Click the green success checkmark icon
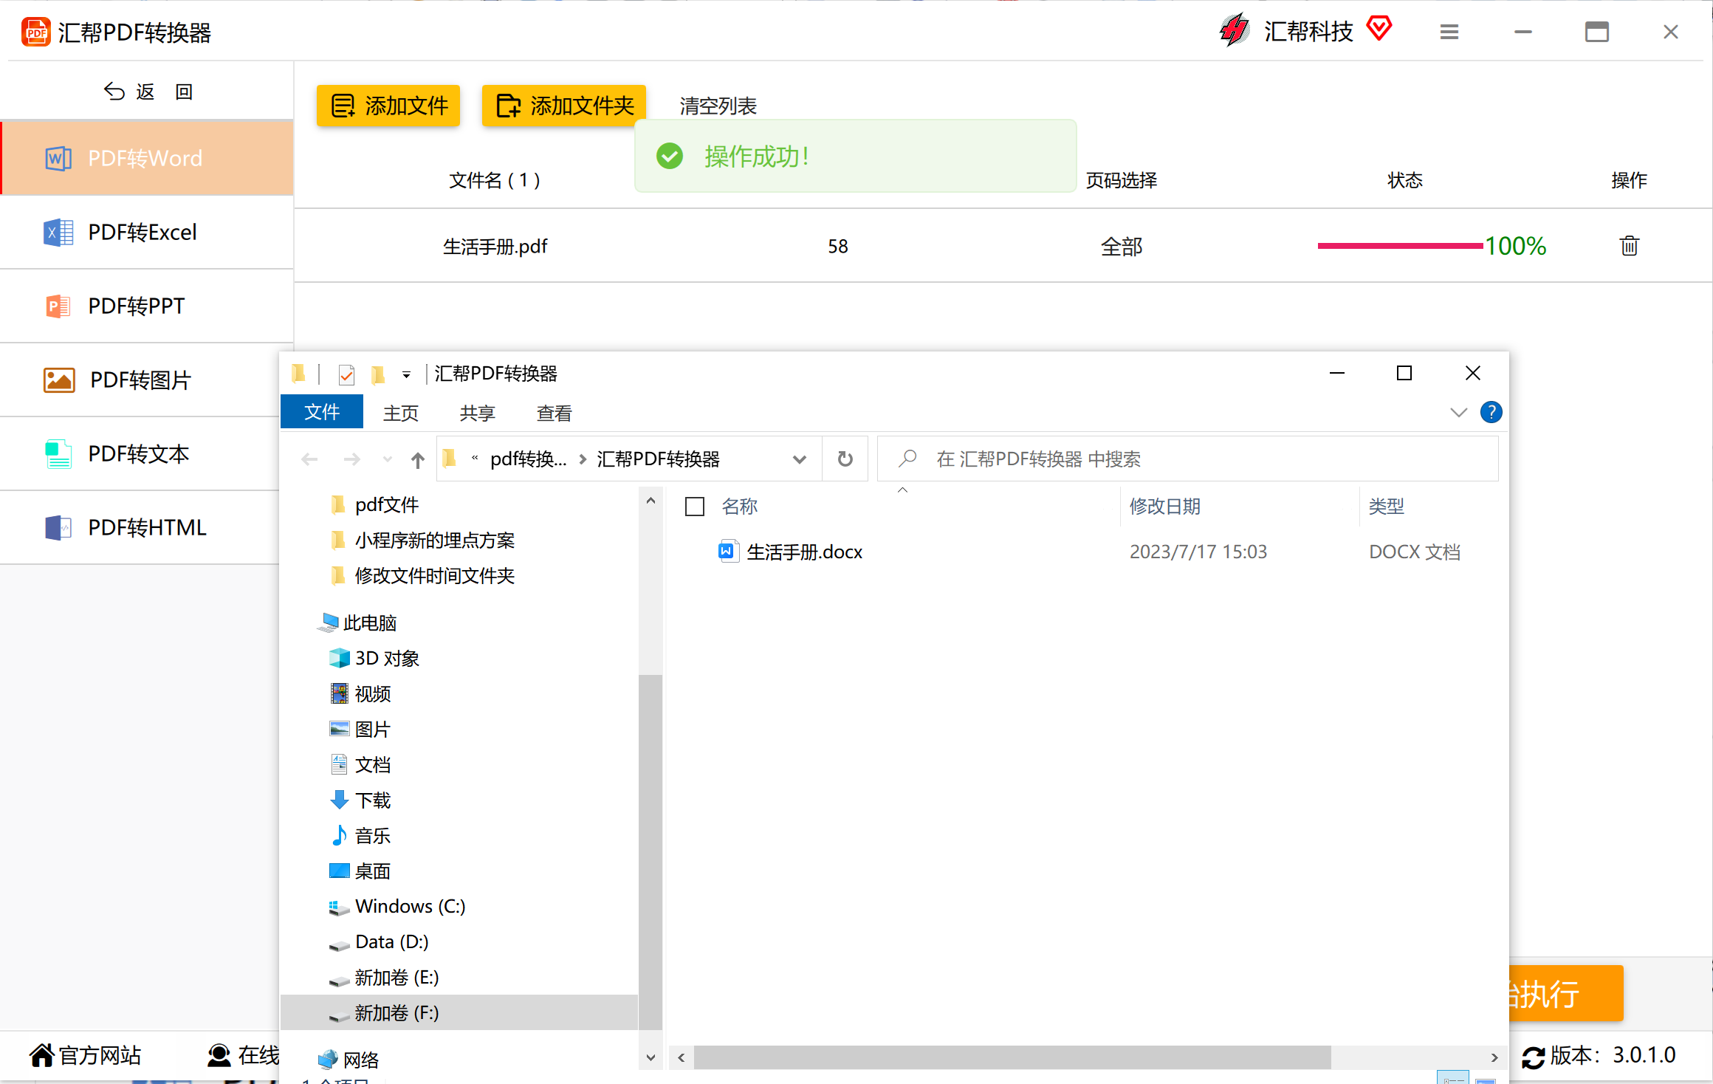 click(x=670, y=156)
